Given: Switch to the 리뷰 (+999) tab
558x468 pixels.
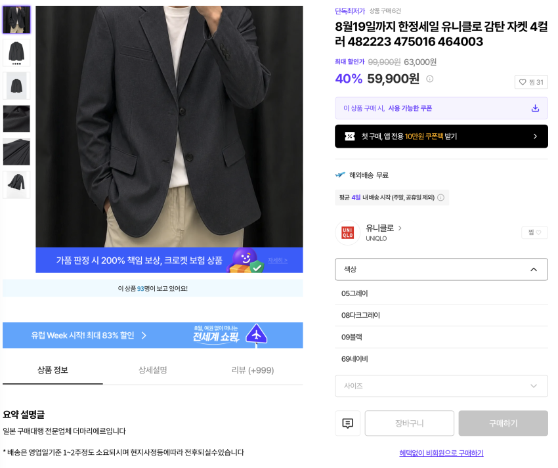Looking at the screenshot, I should 253,370.
